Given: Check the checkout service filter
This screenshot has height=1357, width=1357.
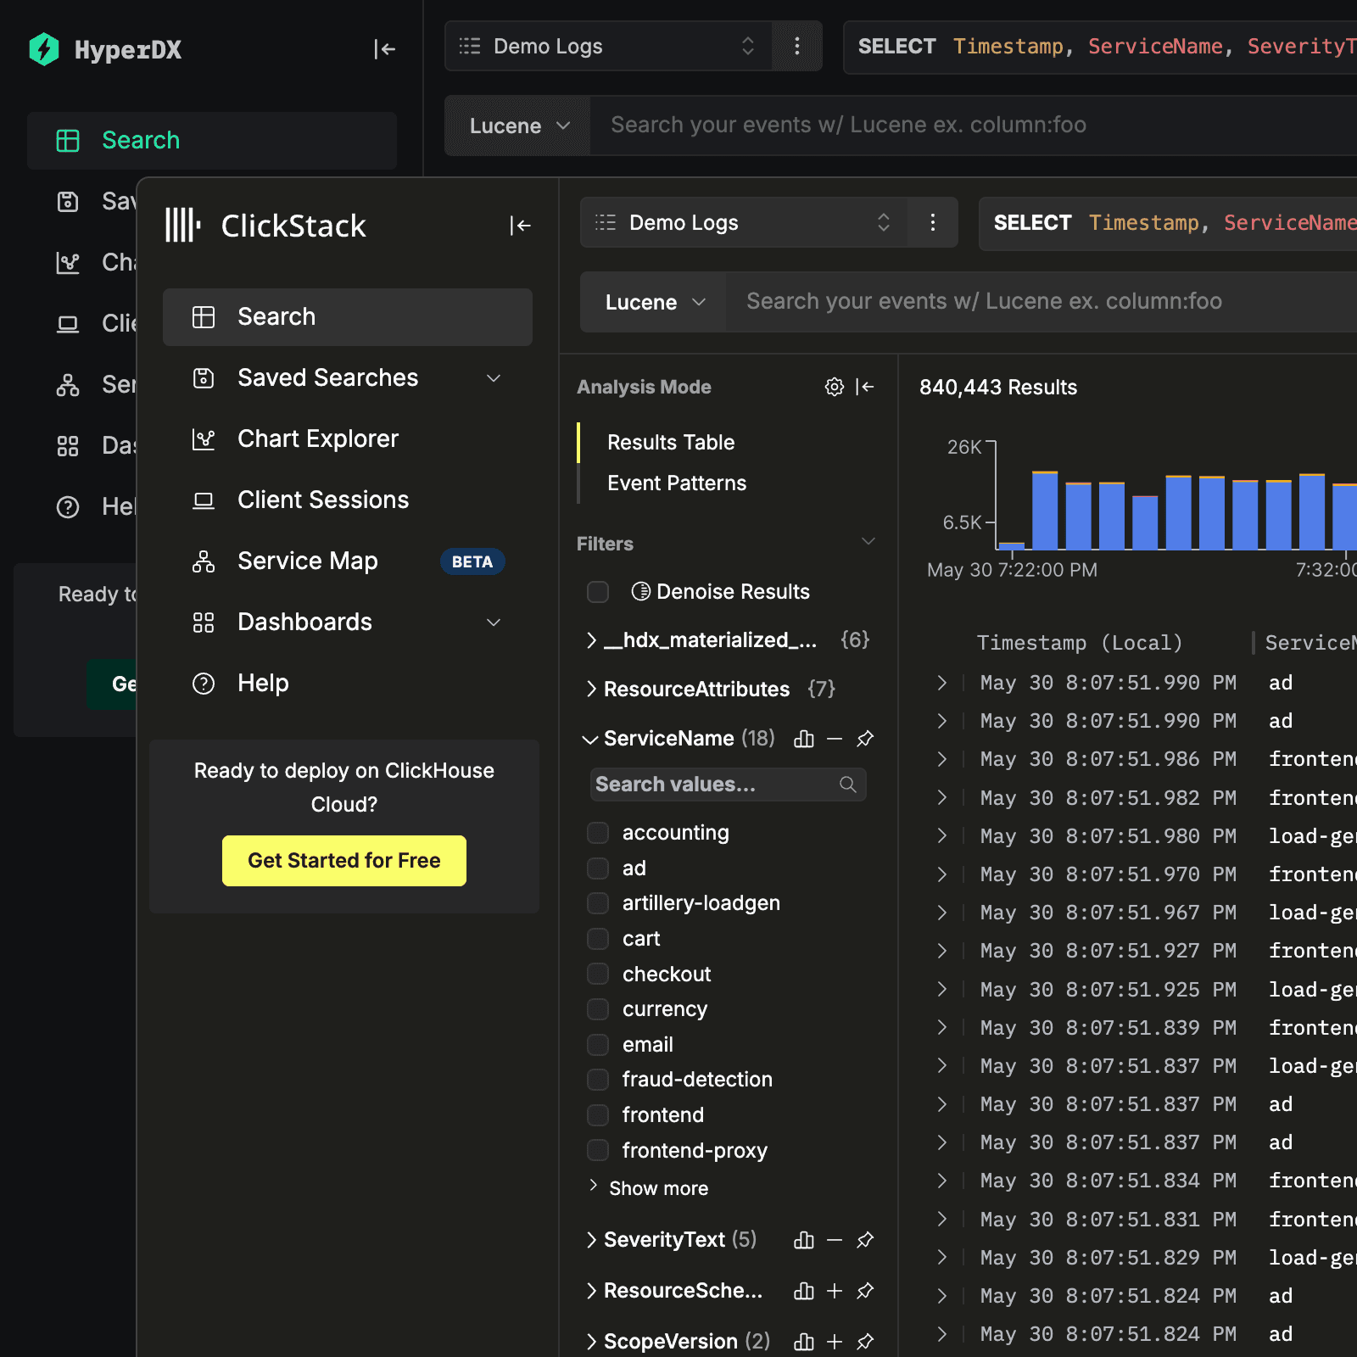Looking at the screenshot, I should (598, 974).
